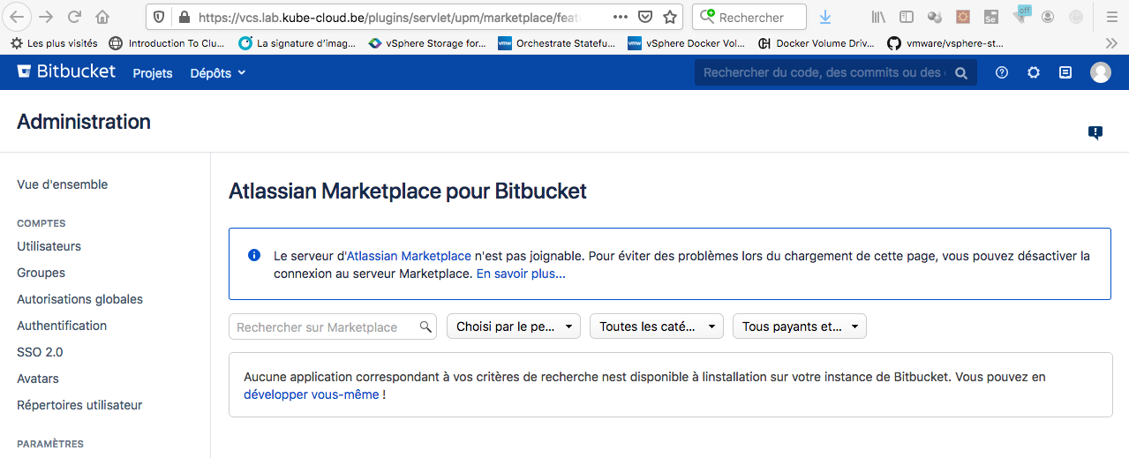The width and height of the screenshot is (1129, 458).
Task: Expand the Dépôts dropdown menu
Action: 217,73
